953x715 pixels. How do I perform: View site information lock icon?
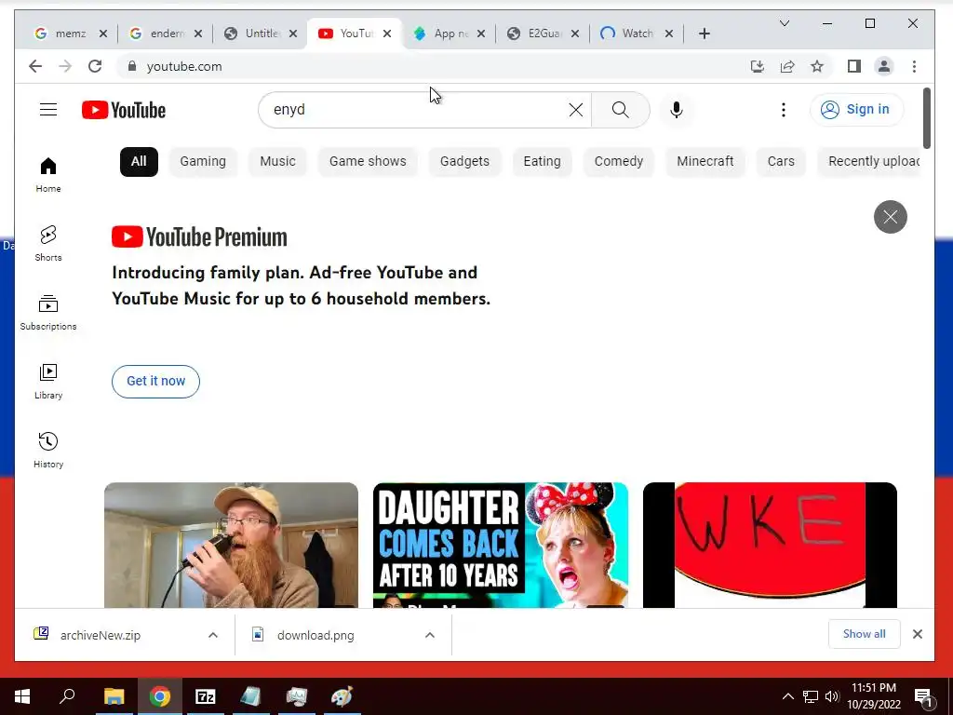coord(132,66)
